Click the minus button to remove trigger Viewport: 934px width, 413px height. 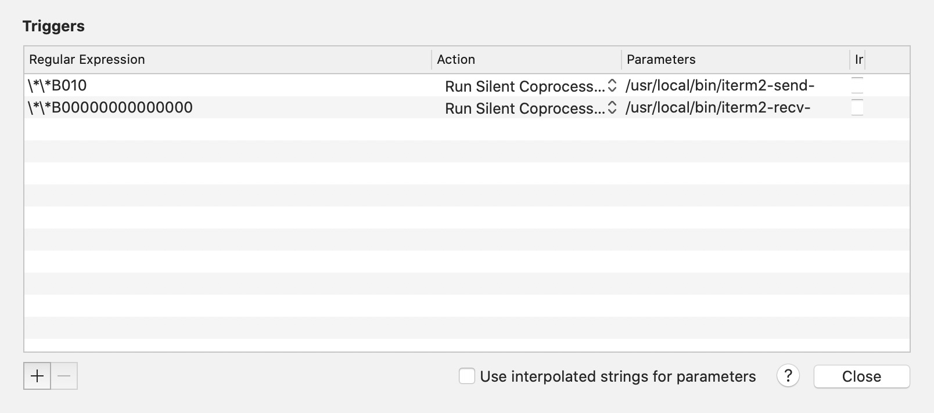64,376
